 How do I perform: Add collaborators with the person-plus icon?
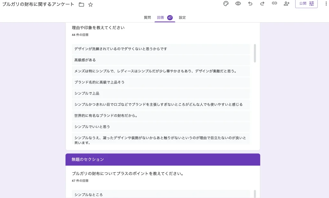tap(287, 4)
